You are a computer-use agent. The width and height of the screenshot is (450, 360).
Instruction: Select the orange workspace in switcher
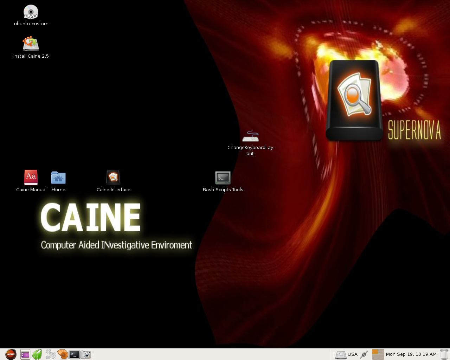click(x=375, y=352)
